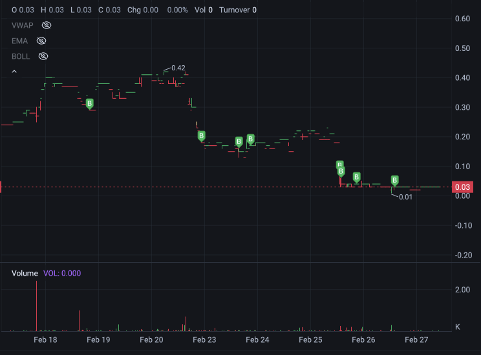Viewport: 481px width, 355px height.
Task: Show the EMA indicator via eye icon
Action: point(41,41)
